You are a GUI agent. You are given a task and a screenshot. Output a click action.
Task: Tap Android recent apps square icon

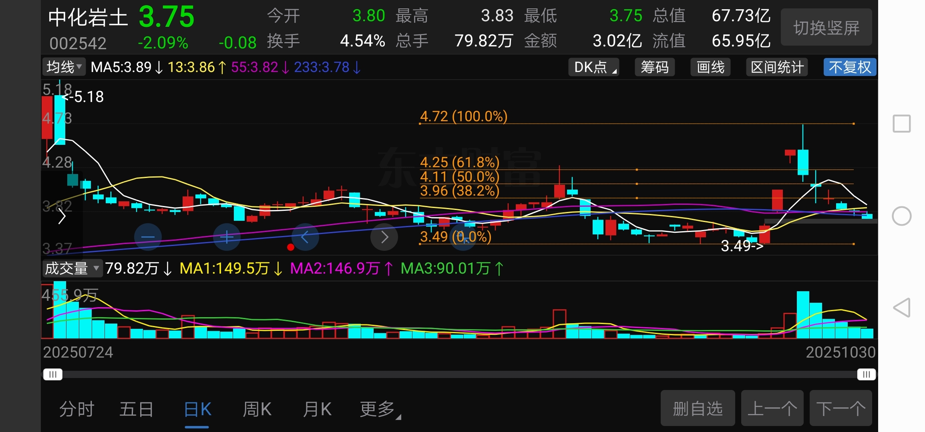coord(902,124)
